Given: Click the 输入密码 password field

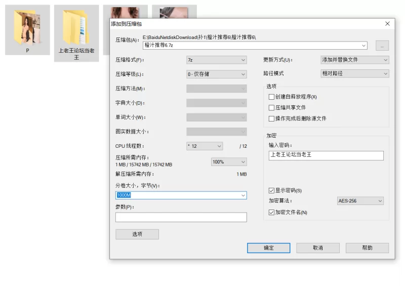Looking at the screenshot, I should pos(326,155).
